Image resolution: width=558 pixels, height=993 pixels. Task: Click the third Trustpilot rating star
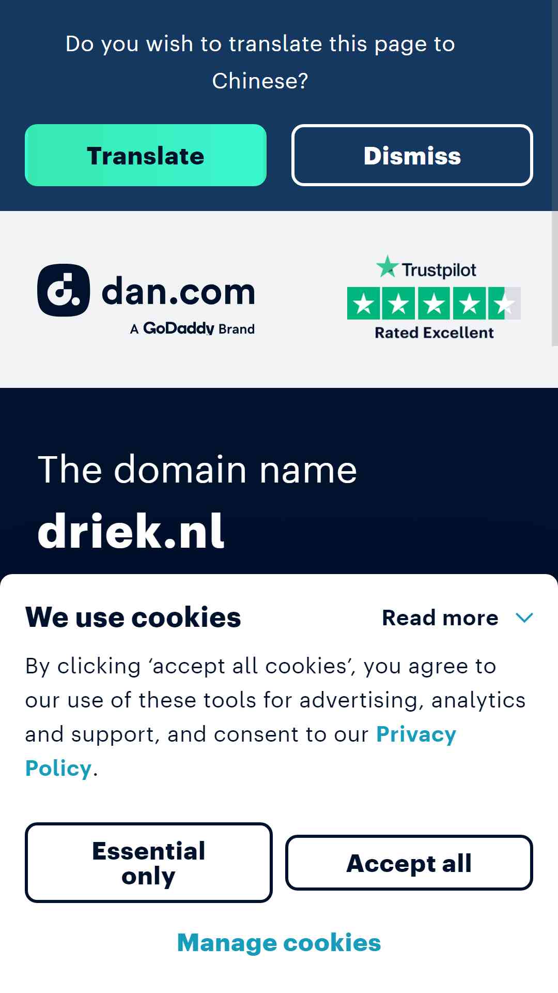click(x=434, y=303)
